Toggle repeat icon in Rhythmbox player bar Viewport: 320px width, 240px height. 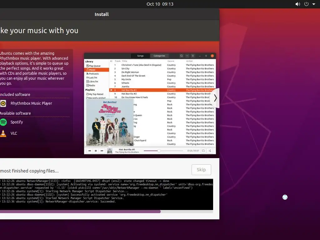(203, 151)
